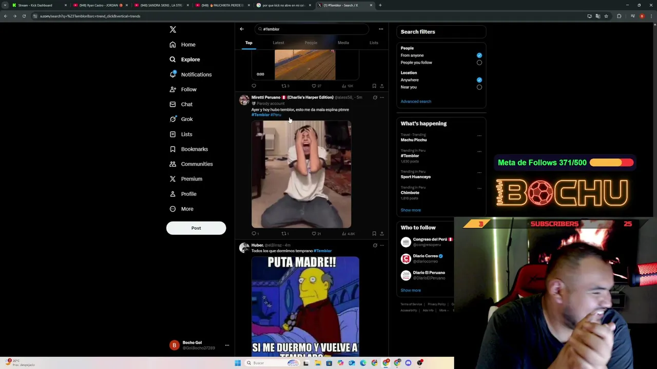
Task: Open Chat messages
Action: pyautogui.click(x=181, y=104)
